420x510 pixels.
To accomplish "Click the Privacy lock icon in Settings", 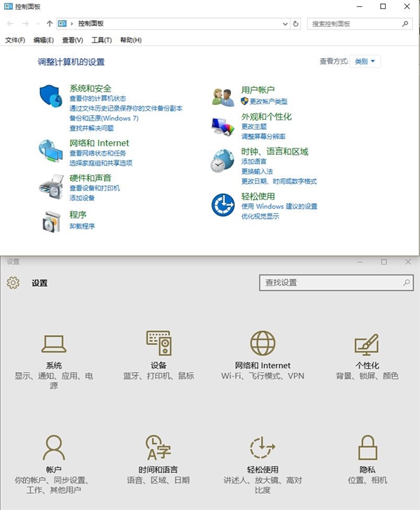I will (x=367, y=448).
